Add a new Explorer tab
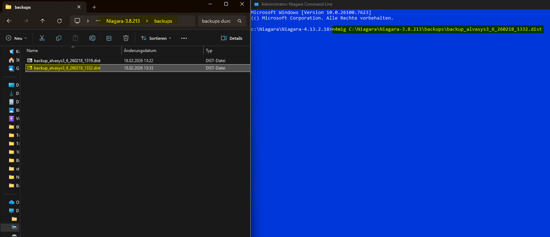The width and height of the screenshot is (550, 237). click(94, 7)
